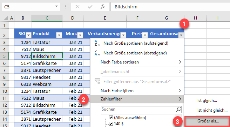Image resolution: width=230 pixels, height=127 pixels.
Task: Click the formula bar cancel X icon
Action: click(x=77, y=7)
